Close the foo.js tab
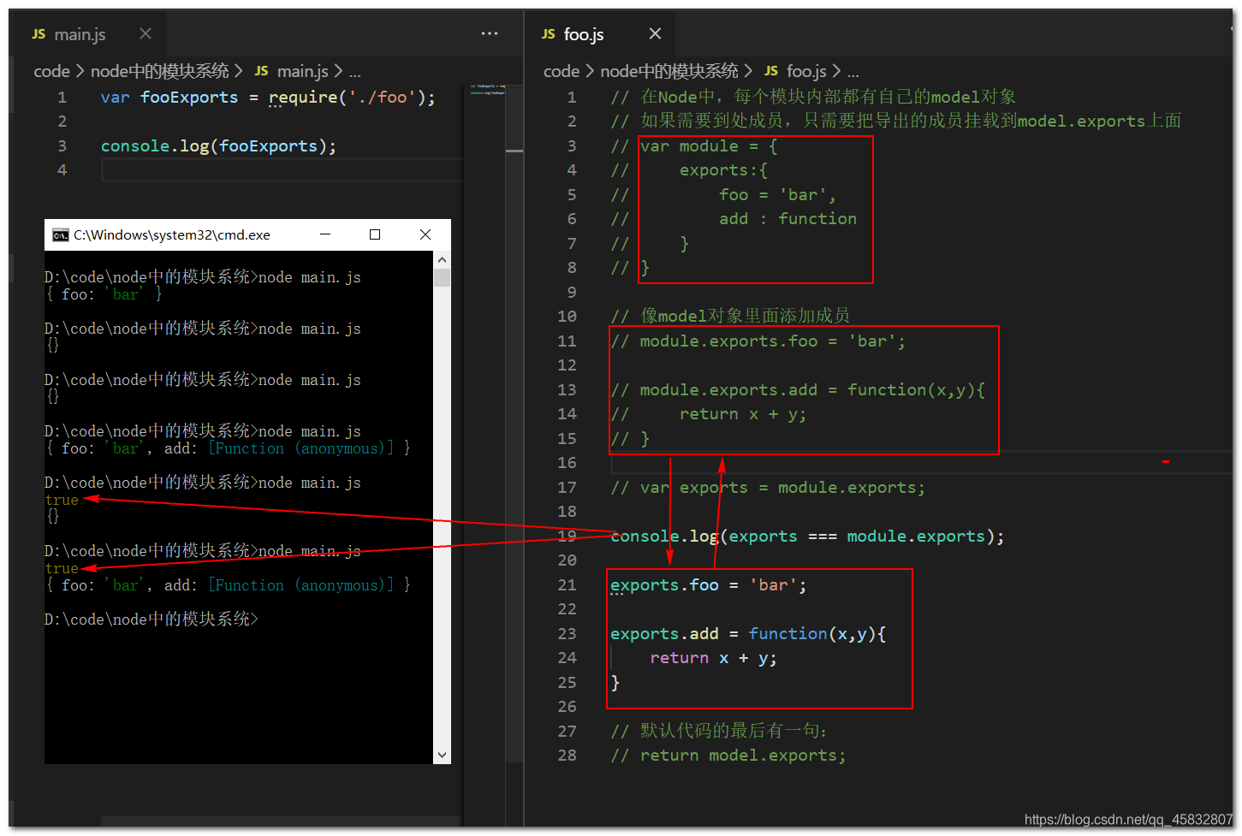The image size is (1242, 836). click(655, 33)
